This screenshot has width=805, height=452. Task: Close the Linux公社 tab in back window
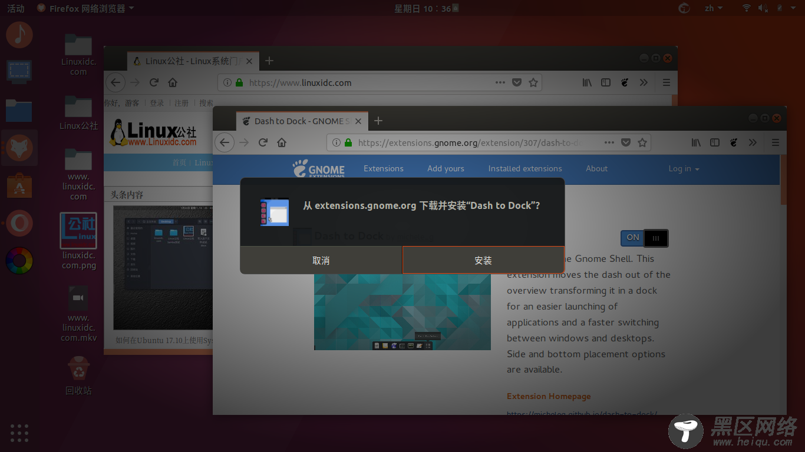[250, 61]
